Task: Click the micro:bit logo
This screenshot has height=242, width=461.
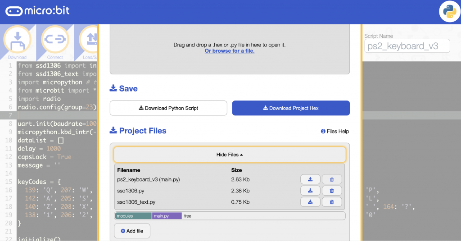Action: (38, 11)
